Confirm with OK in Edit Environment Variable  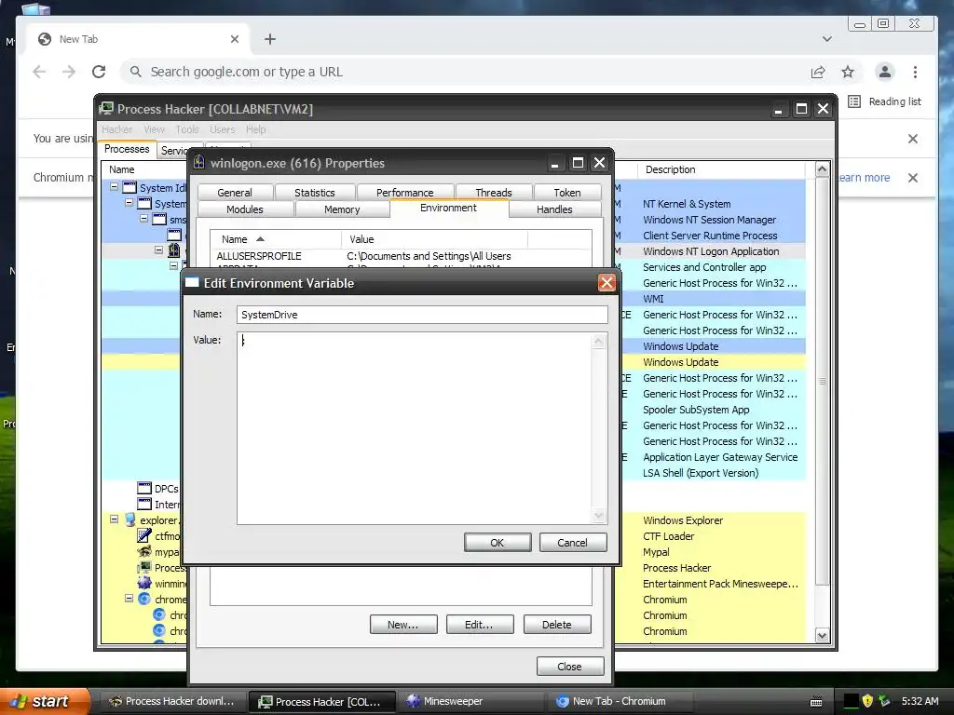tap(497, 543)
